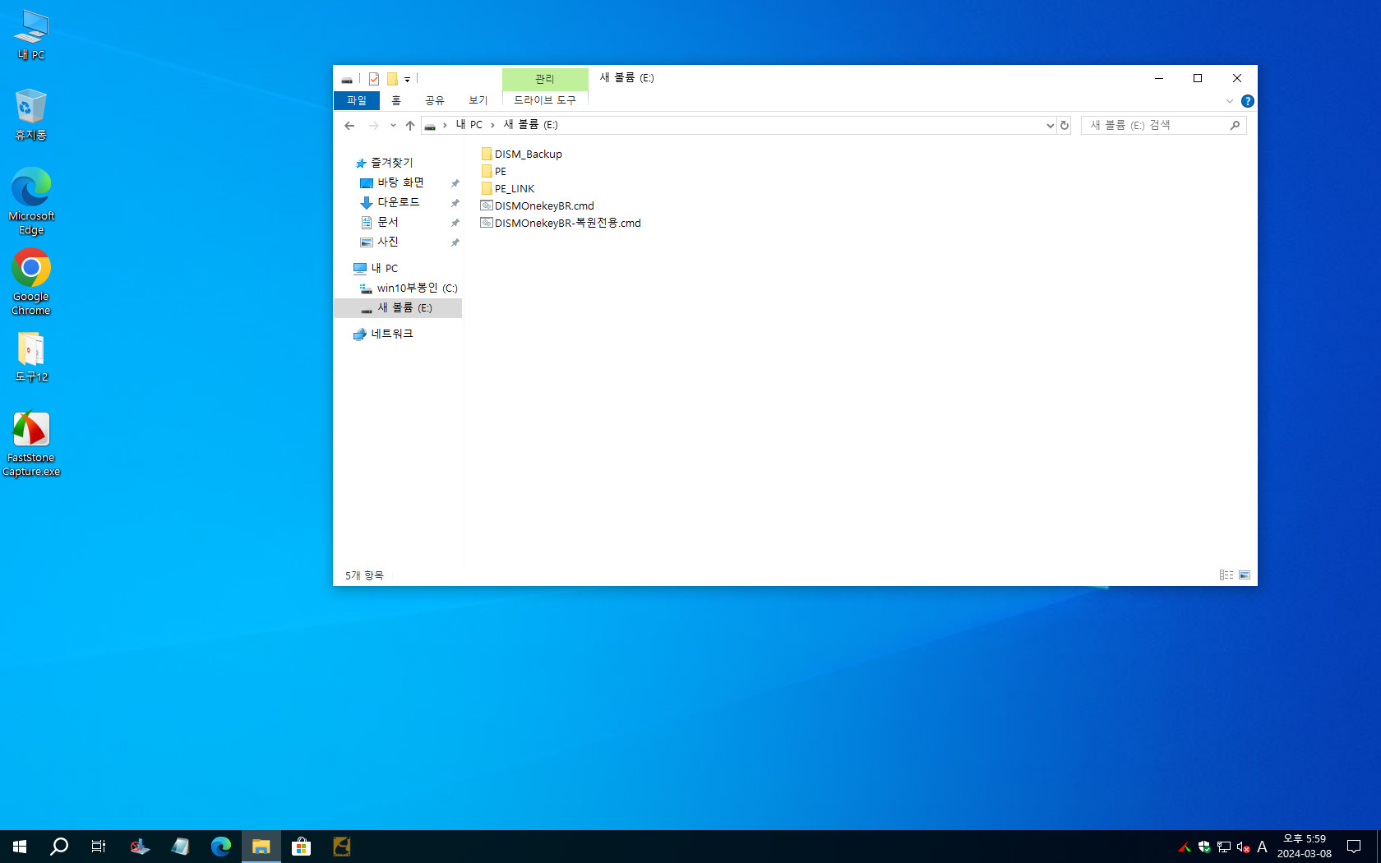The width and height of the screenshot is (1381, 863).
Task: Switch to details view in status bar
Action: [x=1226, y=575]
